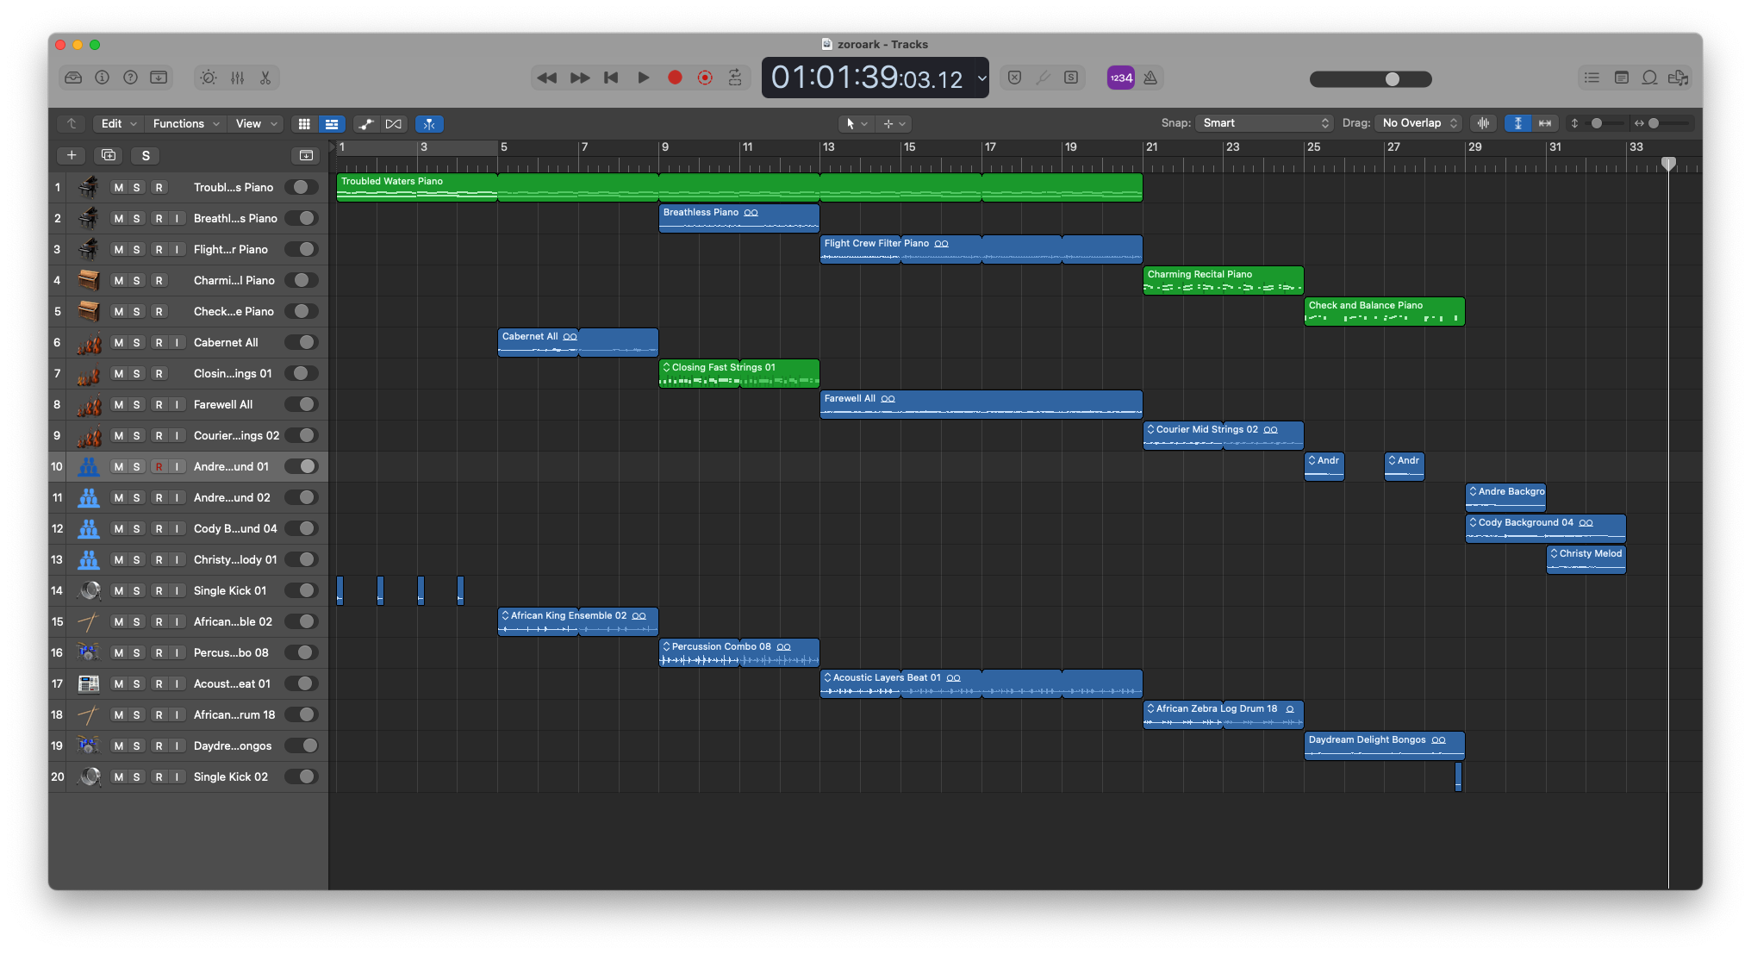Expand the LCD display mode chevron
This screenshot has height=954, width=1751.
coord(981,78)
